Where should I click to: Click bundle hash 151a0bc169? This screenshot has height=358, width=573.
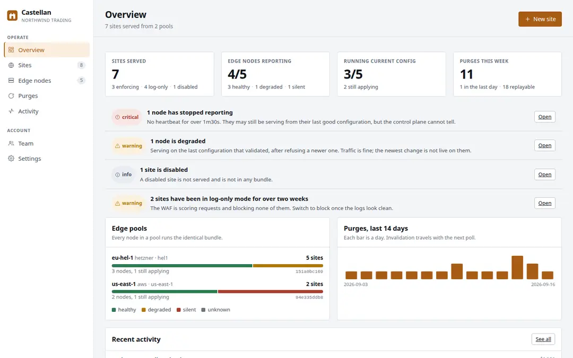click(309, 272)
